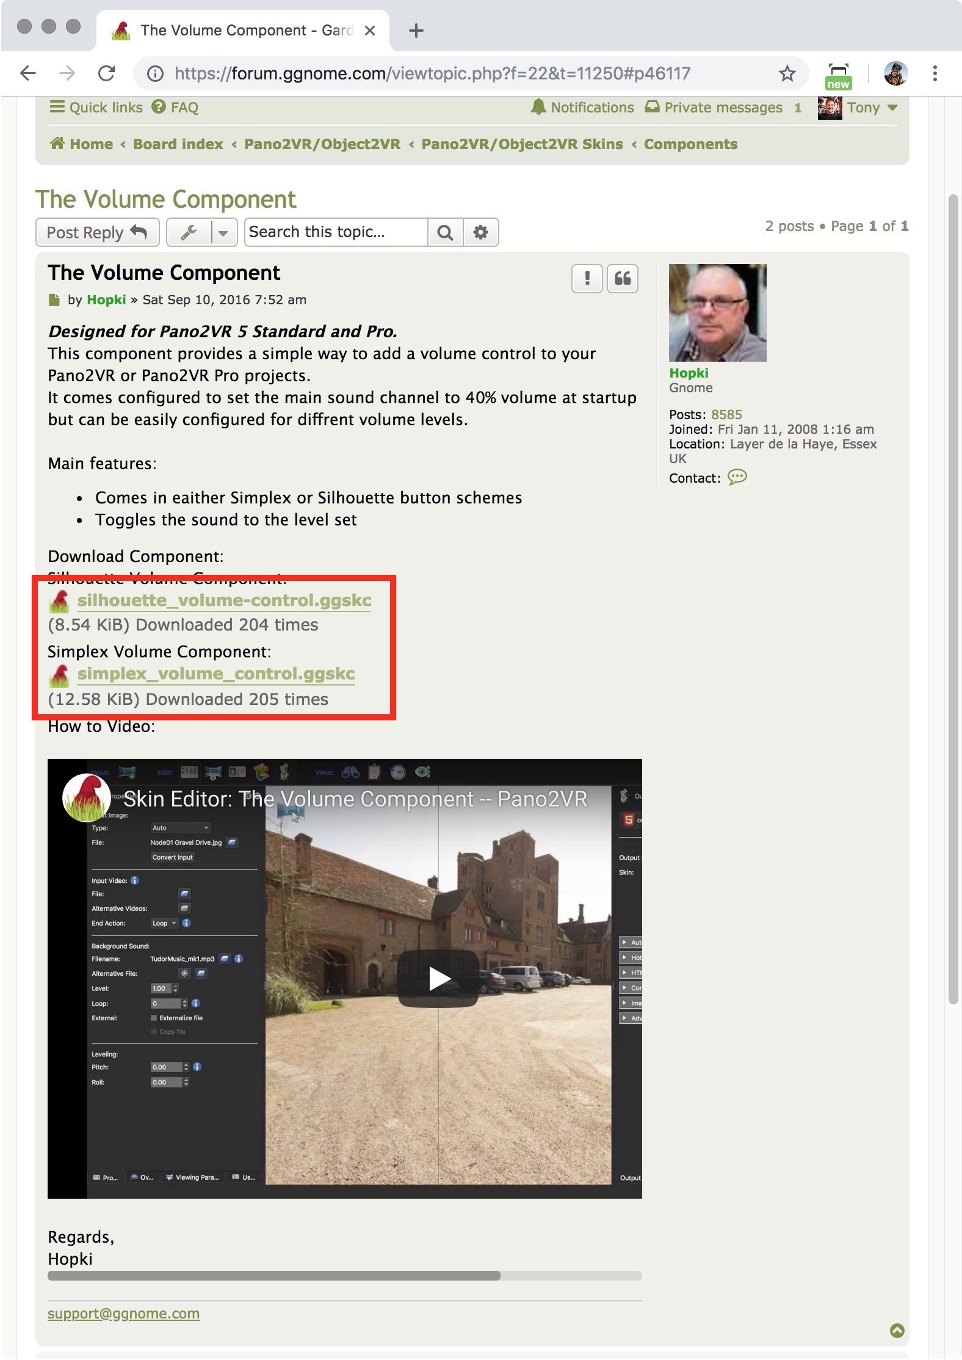Open Quick links menu
962x1360 pixels.
[x=96, y=108]
